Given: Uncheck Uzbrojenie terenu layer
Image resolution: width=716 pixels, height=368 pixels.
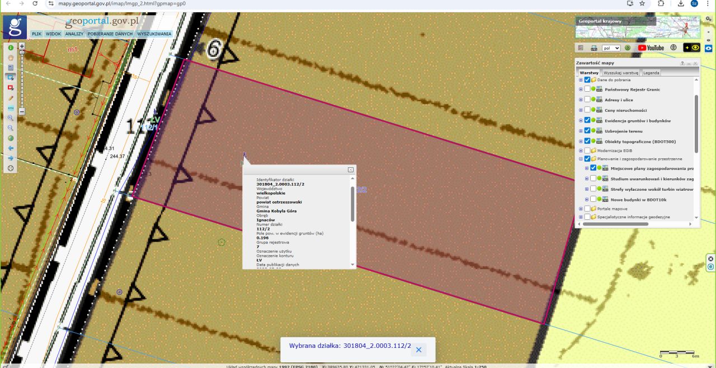Looking at the screenshot, I should (587, 131).
